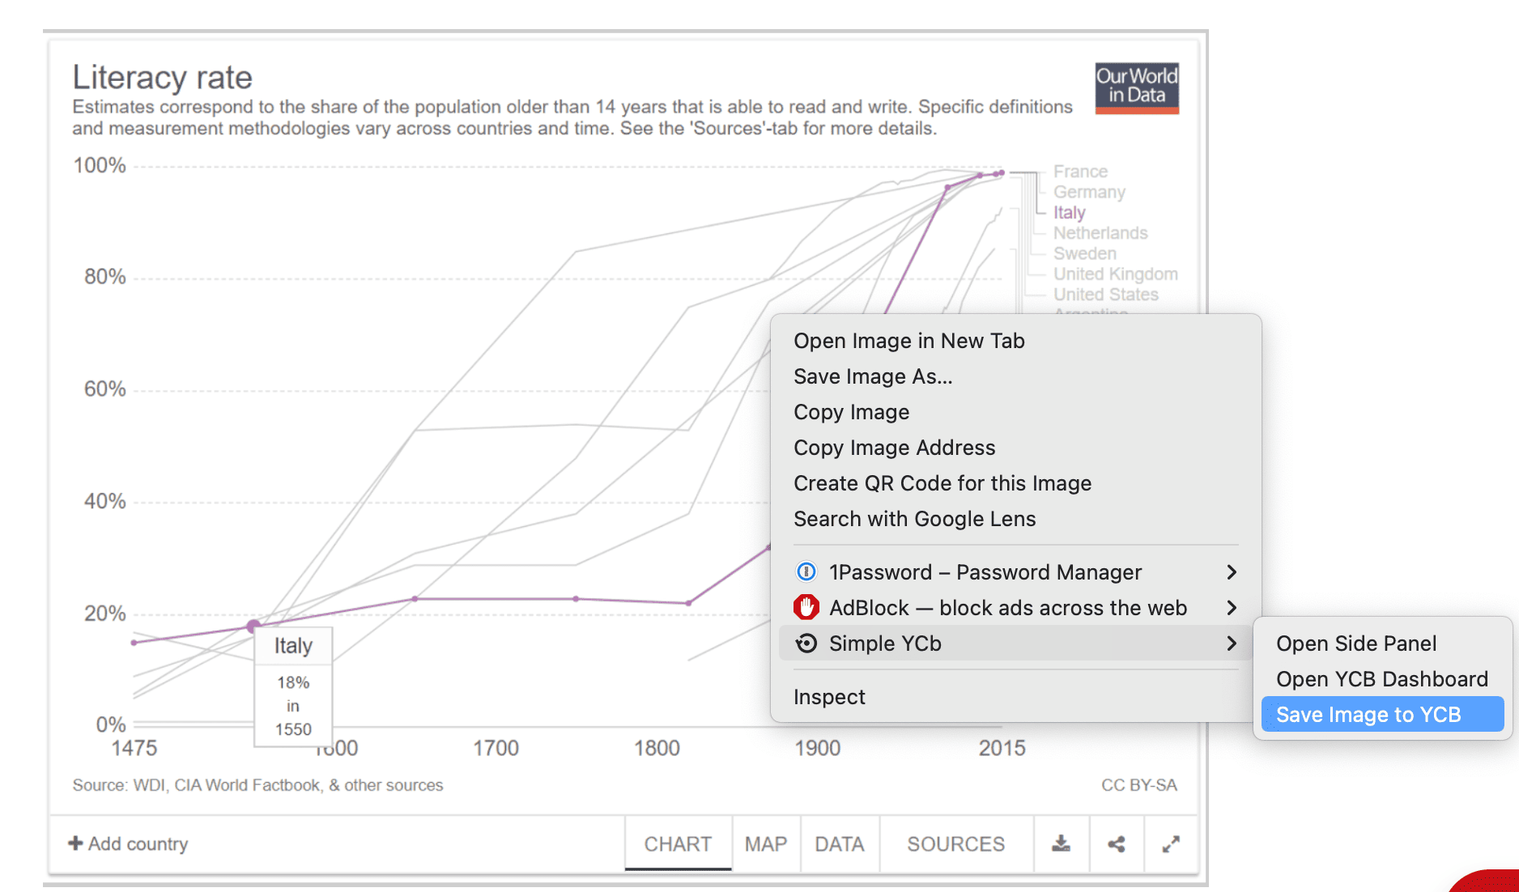
Task: Click the download icon in chart footer
Action: pyautogui.click(x=1061, y=844)
